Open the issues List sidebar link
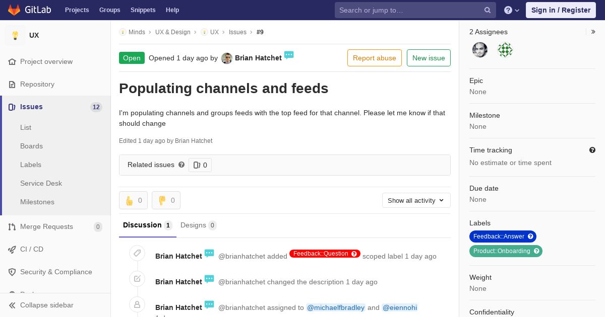The width and height of the screenshot is (605, 317). click(x=26, y=127)
